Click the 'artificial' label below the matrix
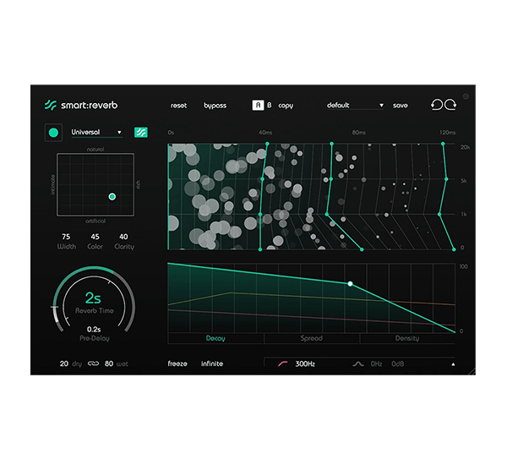 coord(95,221)
